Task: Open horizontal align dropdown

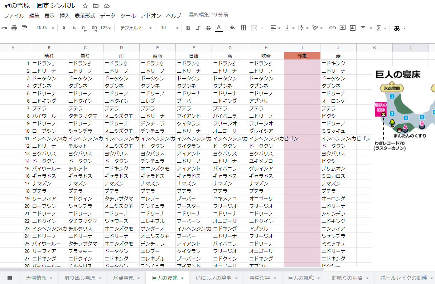Action: point(275,28)
